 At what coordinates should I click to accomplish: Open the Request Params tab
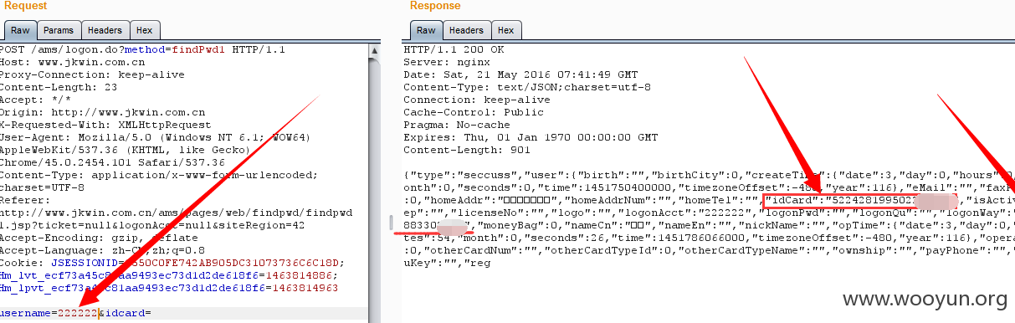click(x=59, y=30)
